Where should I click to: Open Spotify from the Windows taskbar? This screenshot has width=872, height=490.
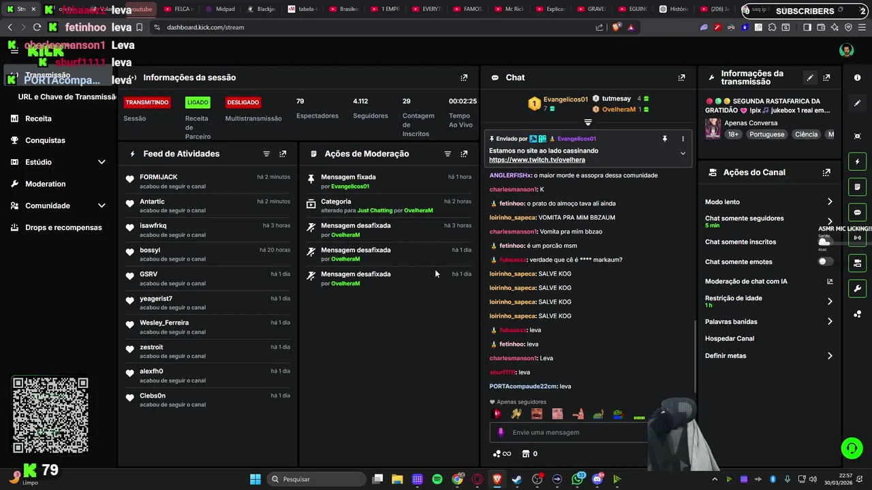437,479
